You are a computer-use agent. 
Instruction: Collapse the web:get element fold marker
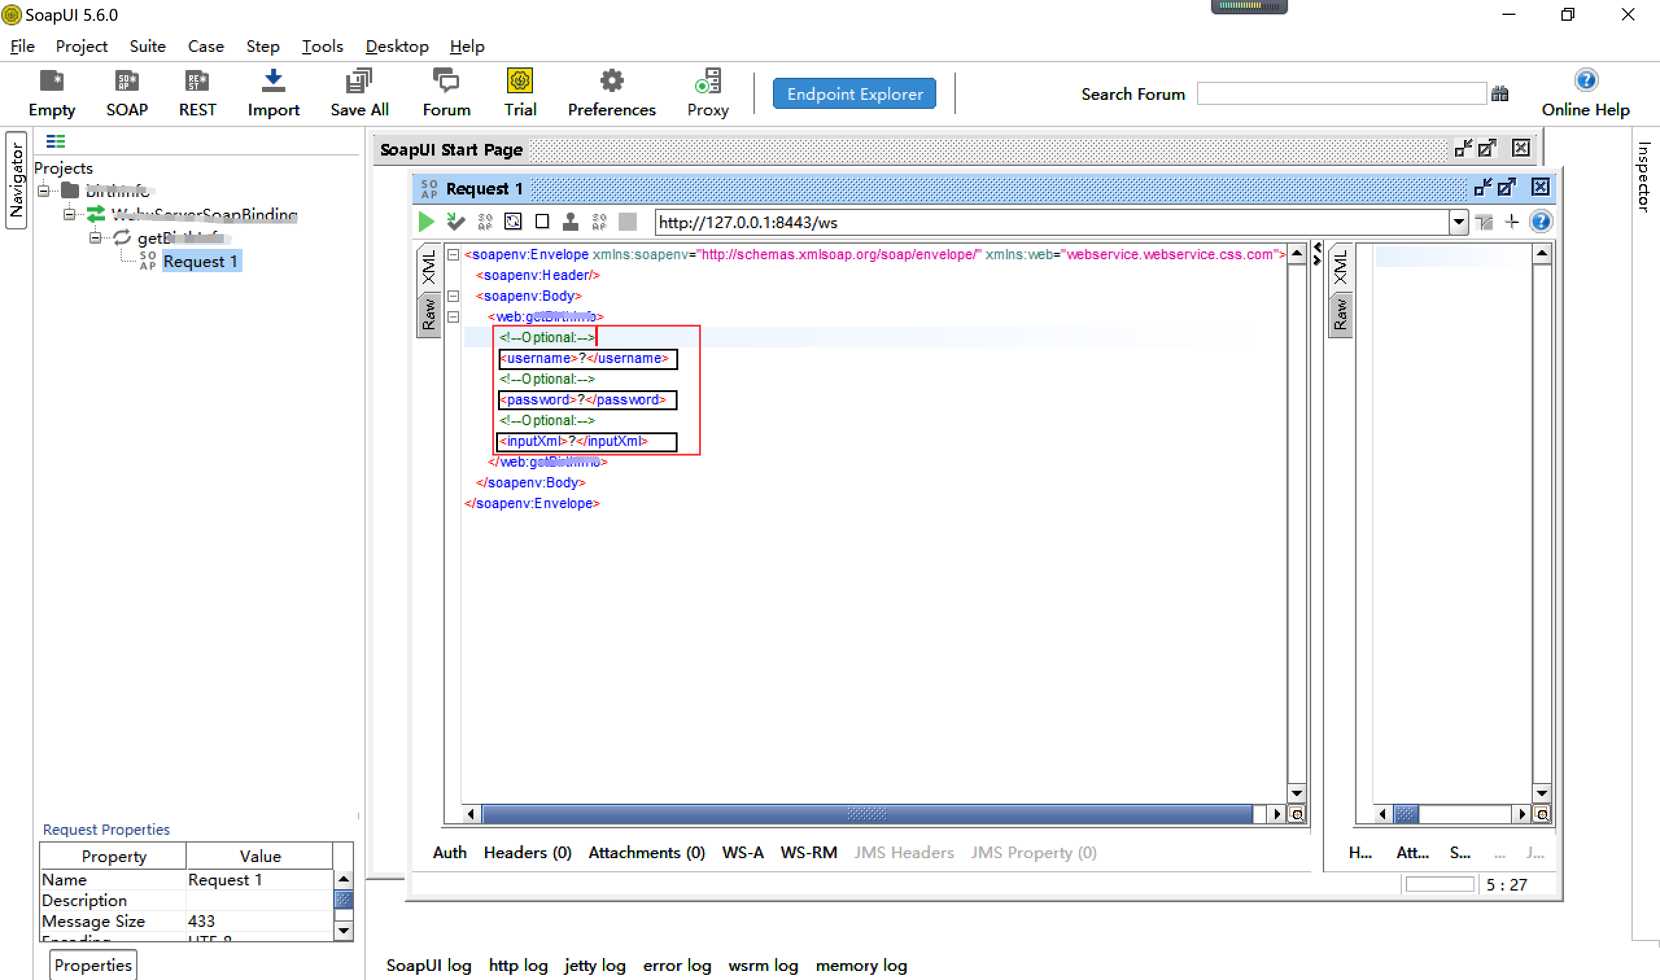pos(453,317)
